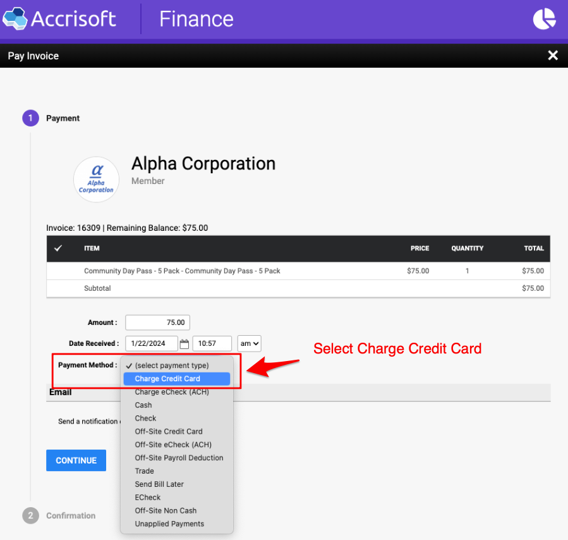This screenshot has width=568, height=540.
Task: Select Unapplied Payments in the list
Action: (169, 524)
